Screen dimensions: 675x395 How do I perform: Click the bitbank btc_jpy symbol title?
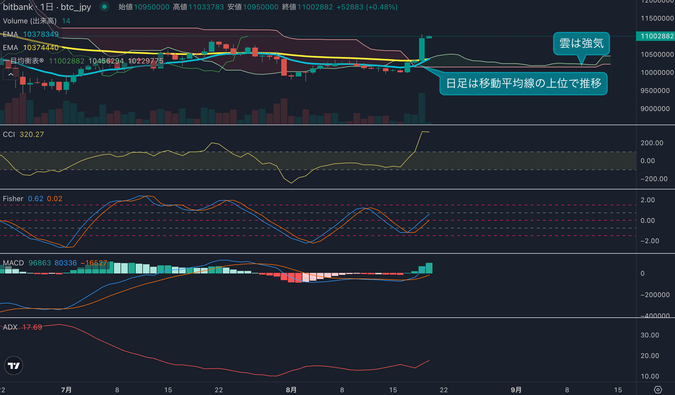pyautogui.click(x=47, y=7)
